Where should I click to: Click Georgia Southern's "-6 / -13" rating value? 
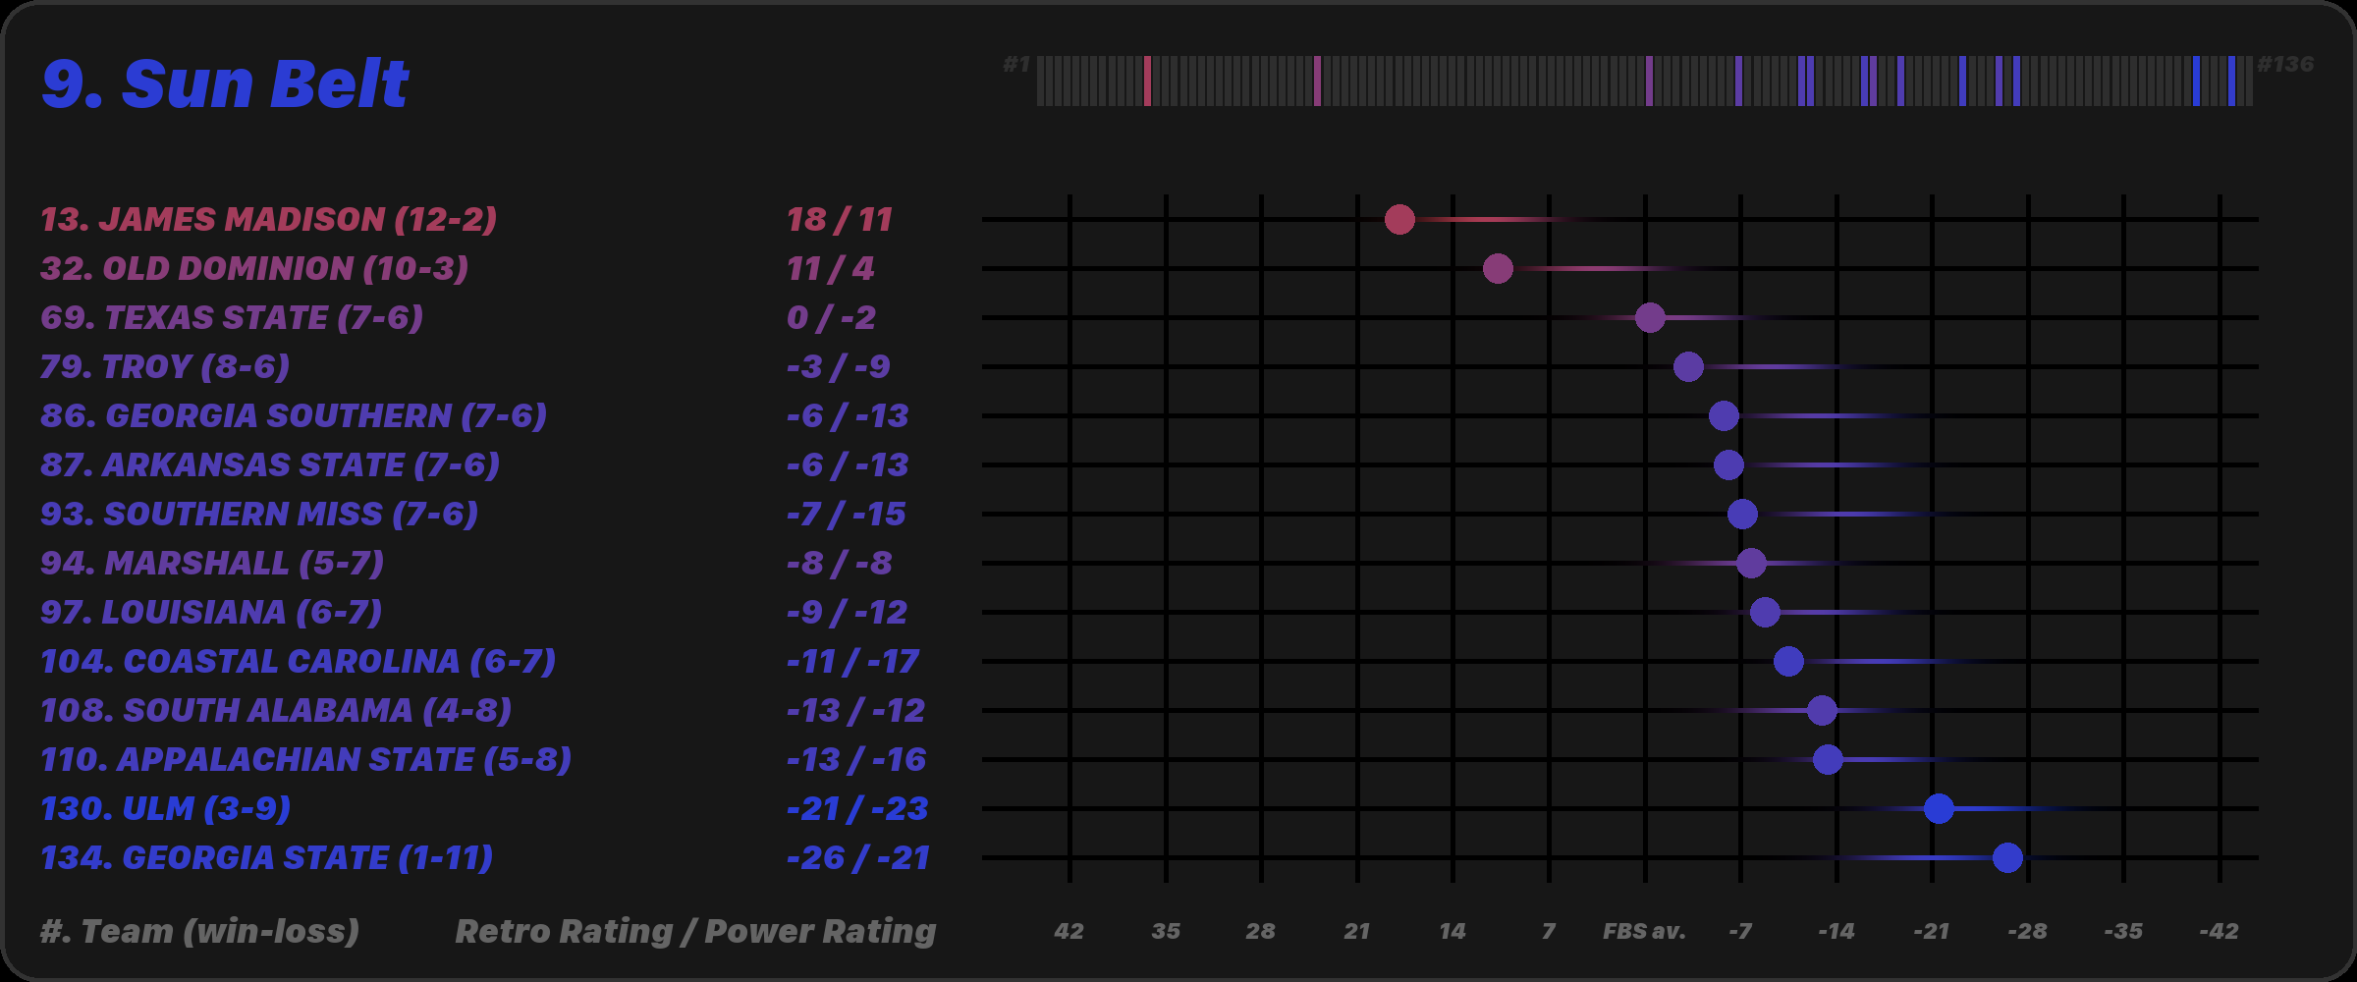(x=848, y=415)
